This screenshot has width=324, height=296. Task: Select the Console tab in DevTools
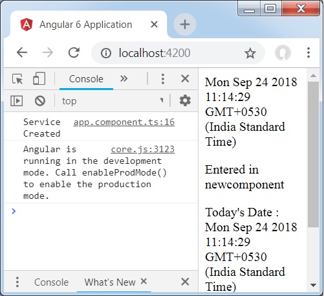tap(86, 79)
